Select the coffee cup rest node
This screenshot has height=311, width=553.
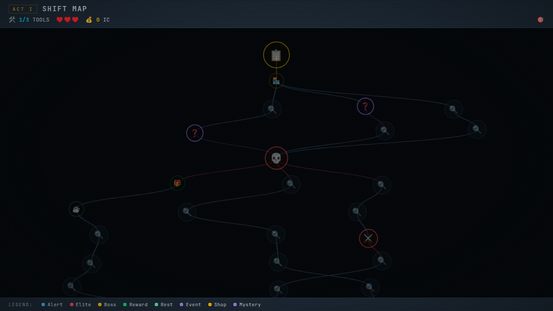click(x=76, y=209)
